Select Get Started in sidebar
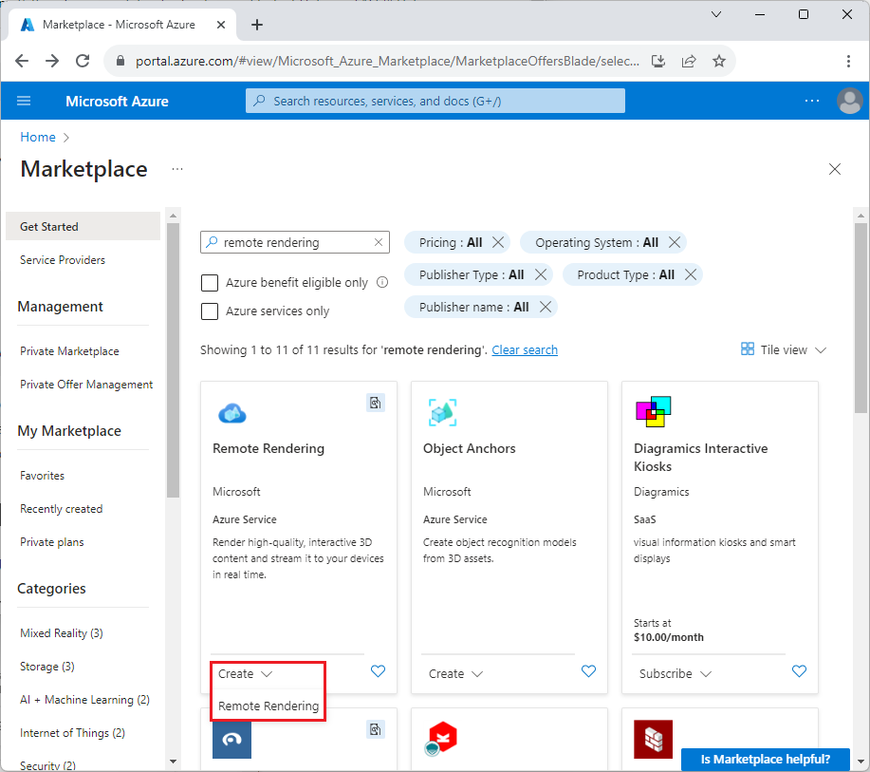 83,226
